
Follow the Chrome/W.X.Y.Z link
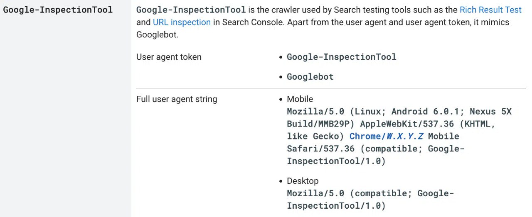tap(387, 136)
